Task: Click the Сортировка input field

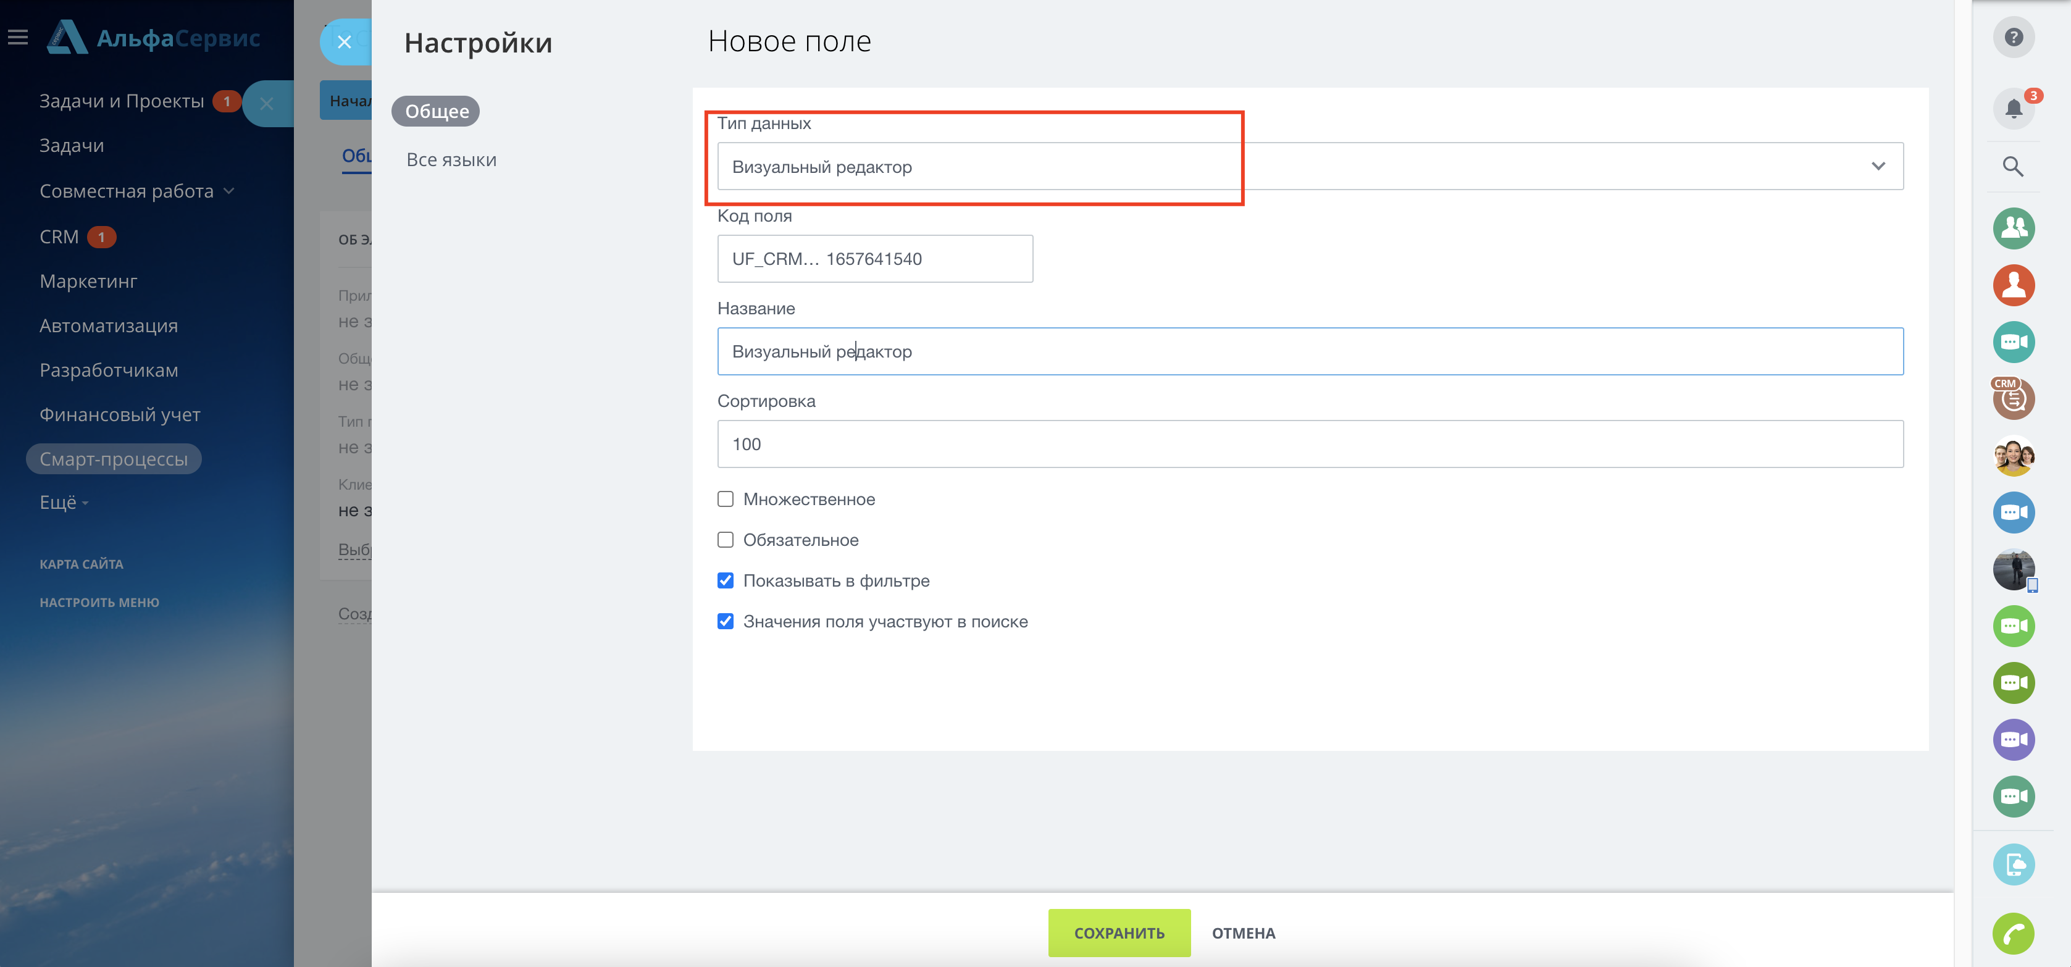Action: (1309, 444)
